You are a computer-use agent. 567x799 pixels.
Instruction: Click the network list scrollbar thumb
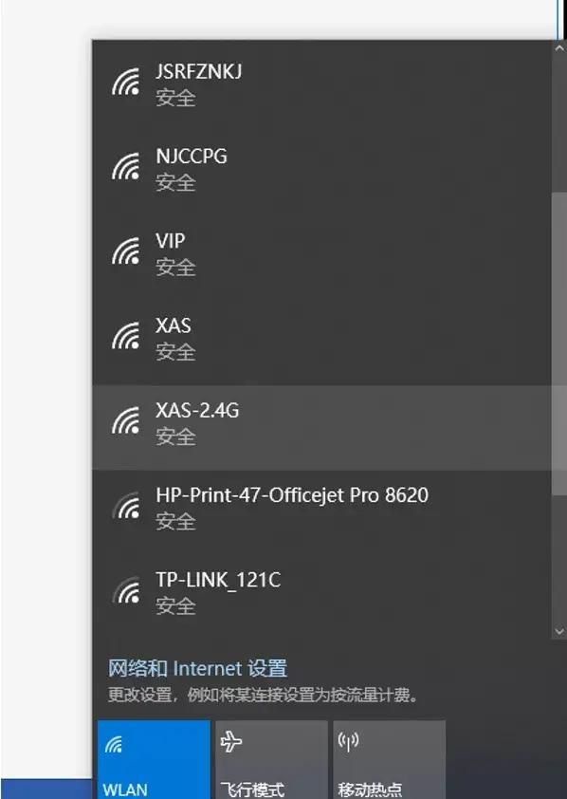(558, 343)
